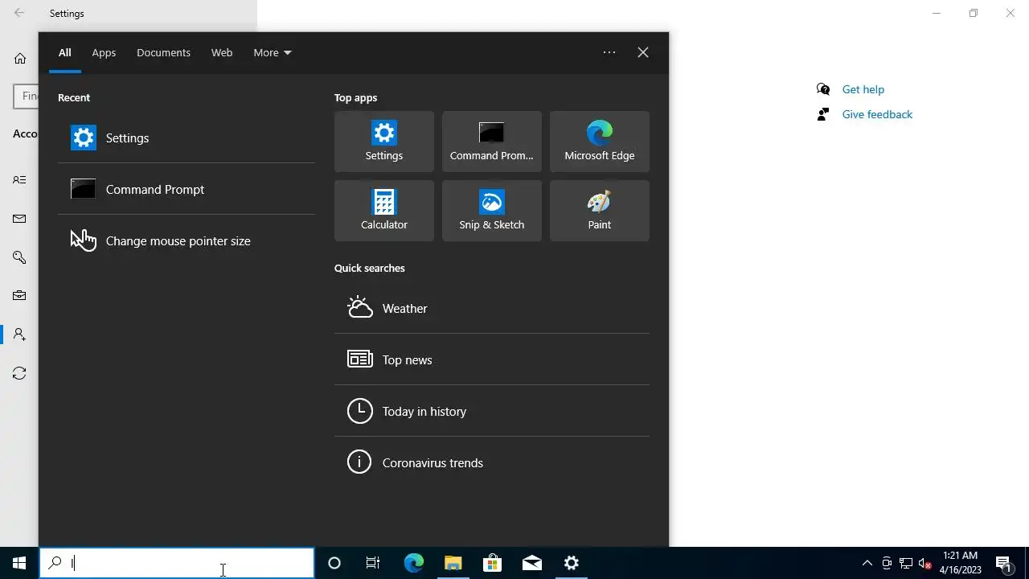Open Task View on taskbar
Viewport: 1029px width, 579px height.
(x=373, y=563)
